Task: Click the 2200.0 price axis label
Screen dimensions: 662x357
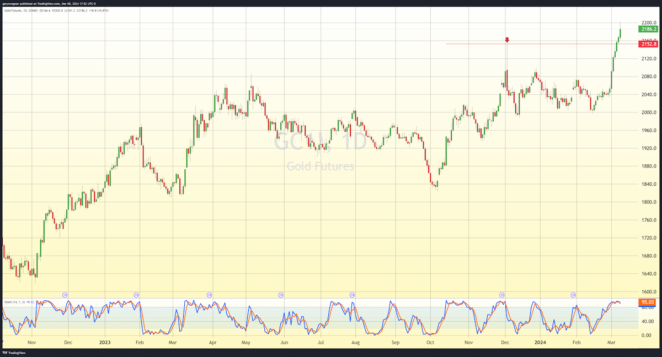Action: coord(648,23)
